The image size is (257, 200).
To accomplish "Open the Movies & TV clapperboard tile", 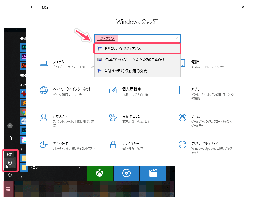I will (x=153, y=173).
